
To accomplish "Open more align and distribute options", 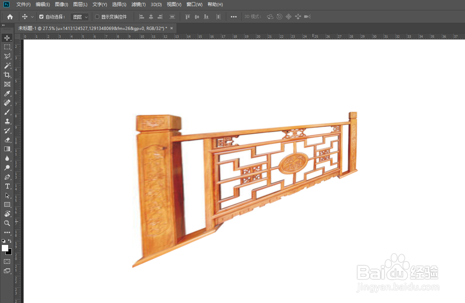I will click(x=234, y=17).
